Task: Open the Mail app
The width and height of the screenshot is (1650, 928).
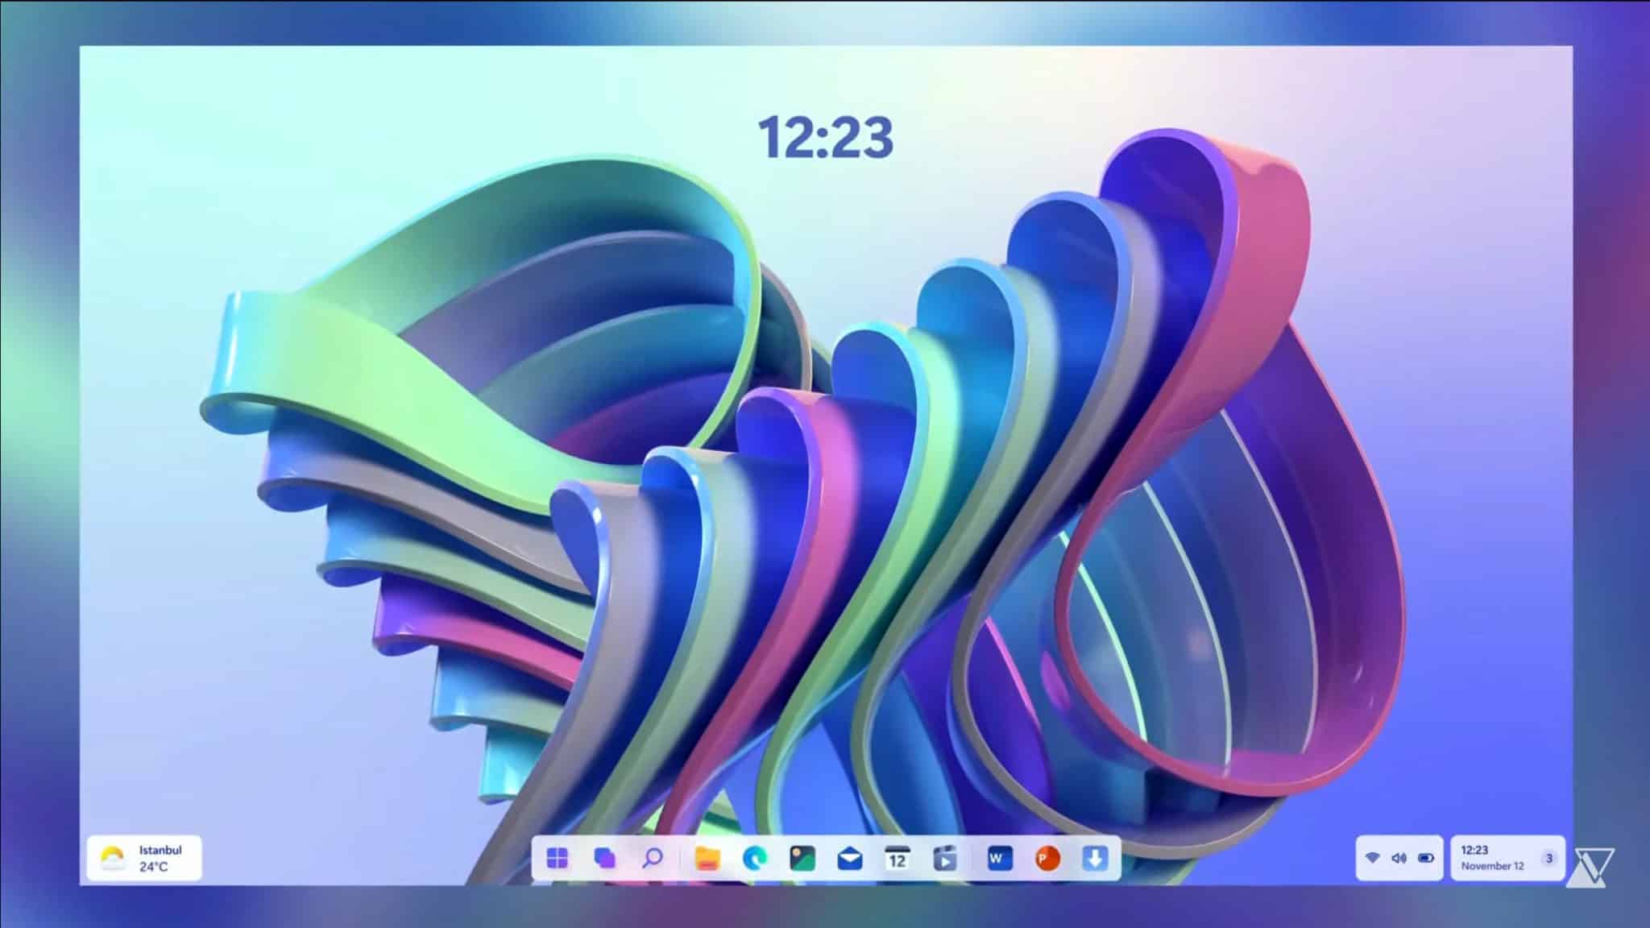Action: pos(851,858)
